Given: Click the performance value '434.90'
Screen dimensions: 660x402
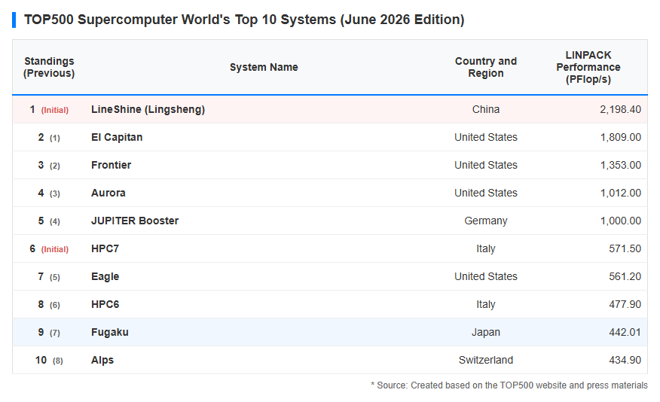Looking at the screenshot, I should point(625,360).
